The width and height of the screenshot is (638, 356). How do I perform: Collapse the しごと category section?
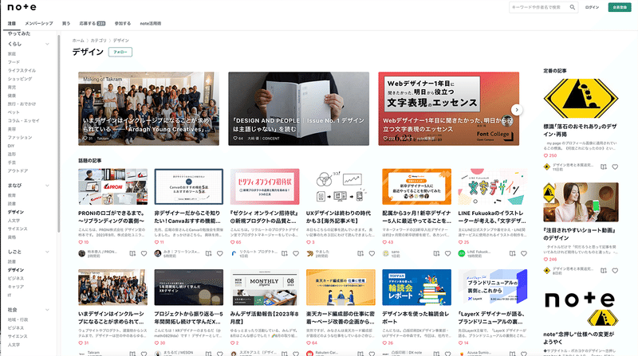tap(47, 252)
